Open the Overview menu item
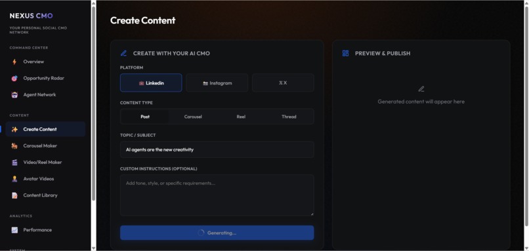The width and height of the screenshot is (529, 251). point(45,62)
